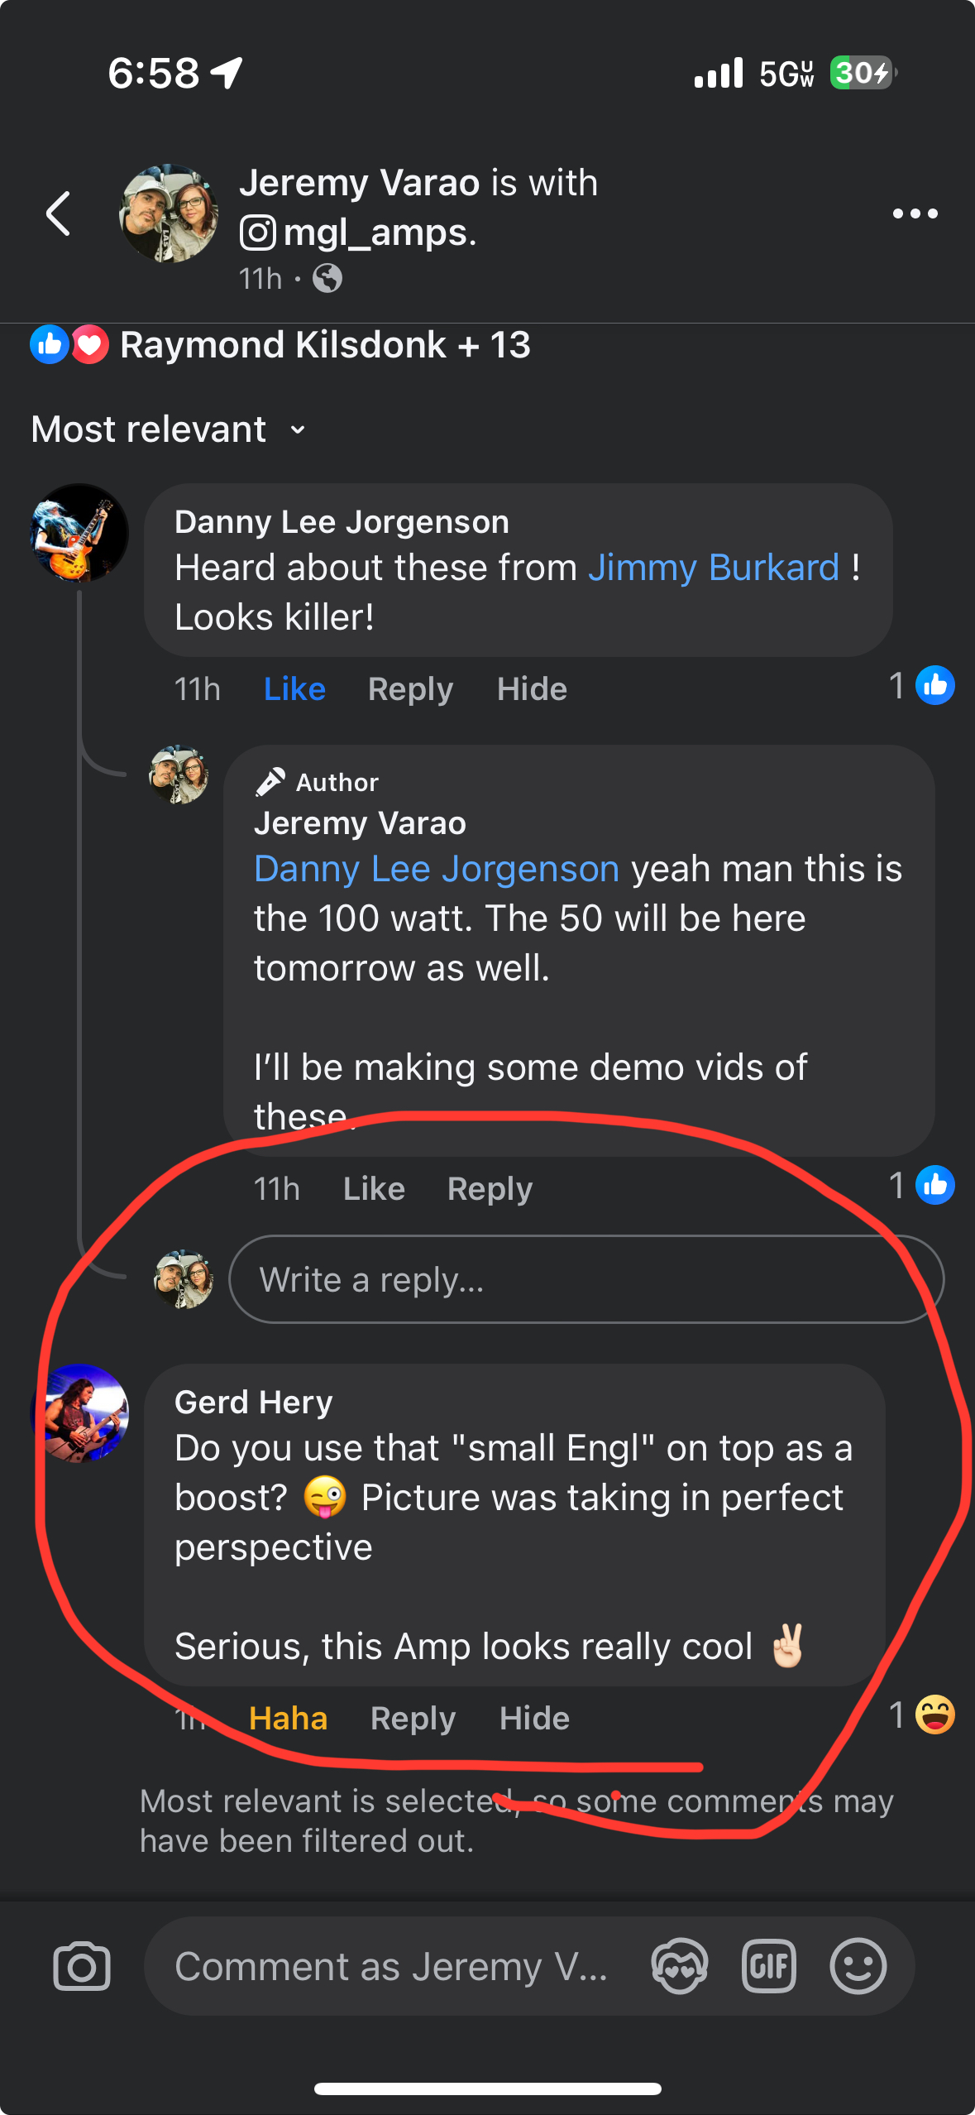Viewport: 975px width, 2115px height.
Task: Reply to Gerd Hery's comment
Action: pos(413,1719)
